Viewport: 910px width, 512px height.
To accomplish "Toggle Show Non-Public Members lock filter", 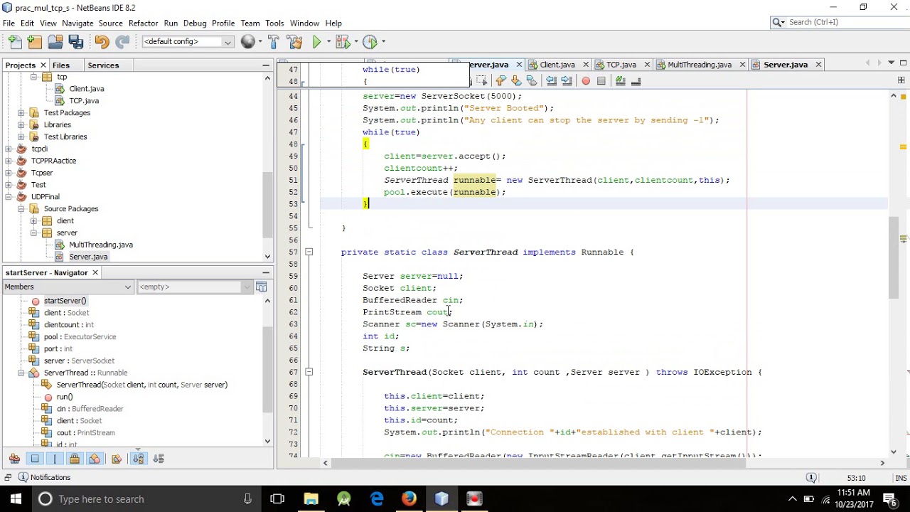I will point(75,459).
